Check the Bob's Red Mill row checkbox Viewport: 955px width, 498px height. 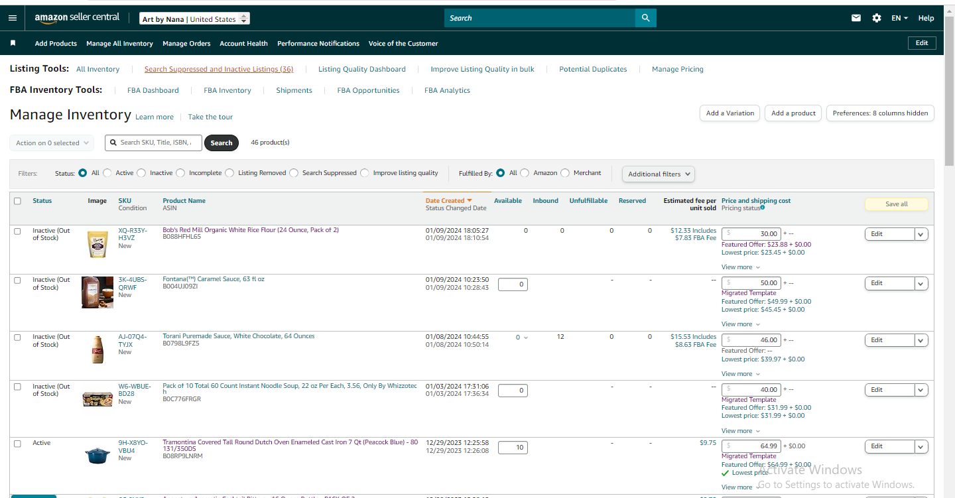[x=17, y=231]
